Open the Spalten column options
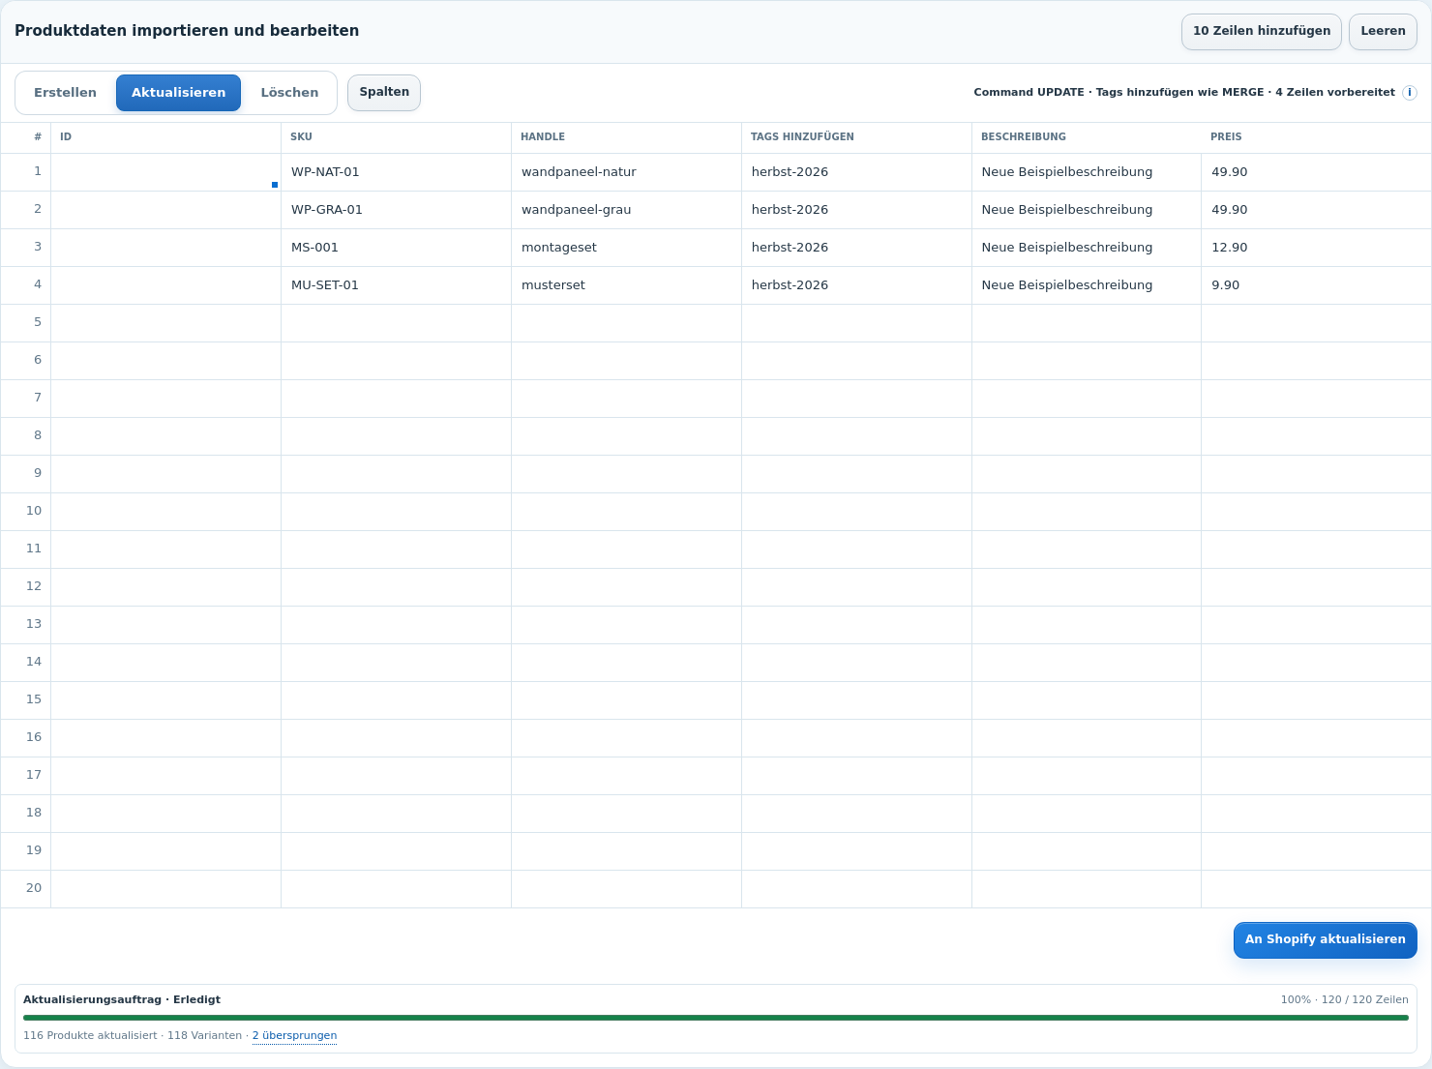This screenshot has height=1069, width=1432. coord(384,93)
